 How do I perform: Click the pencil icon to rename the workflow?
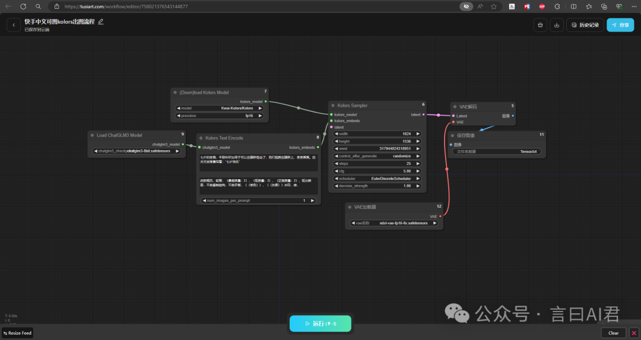(x=100, y=22)
